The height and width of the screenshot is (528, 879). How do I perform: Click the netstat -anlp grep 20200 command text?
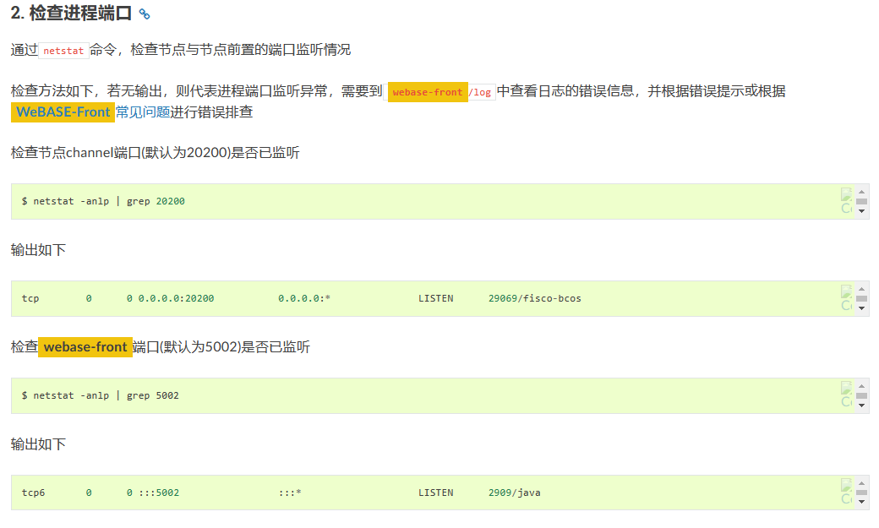click(x=103, y=202)
